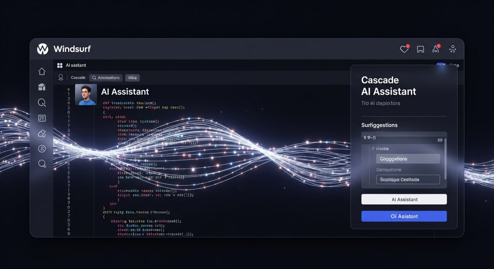
Task: Click the blue icon at the top right of the editor
Action: pos(441,64)
